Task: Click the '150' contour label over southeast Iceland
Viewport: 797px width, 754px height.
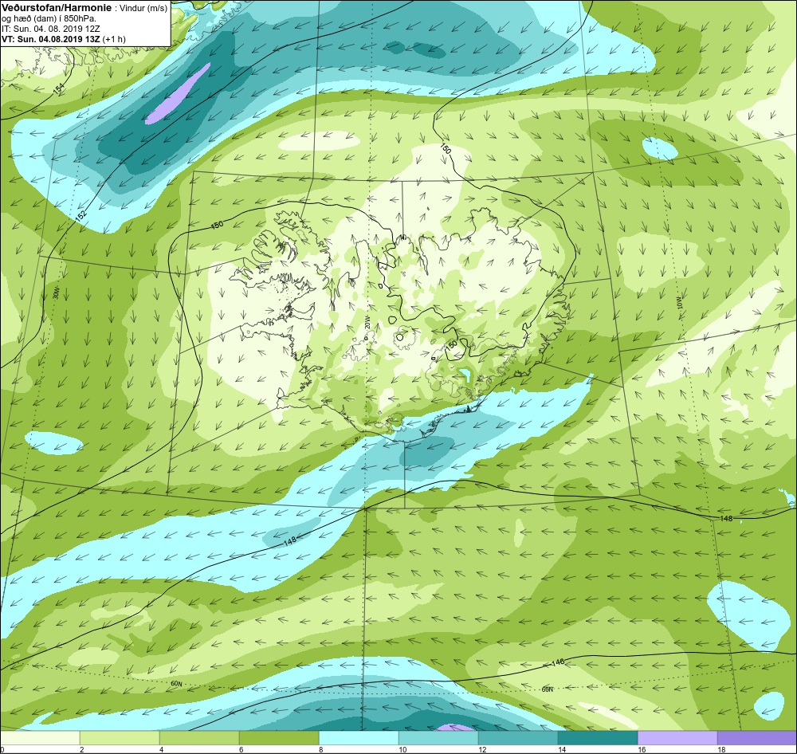Action: (452, 344)
